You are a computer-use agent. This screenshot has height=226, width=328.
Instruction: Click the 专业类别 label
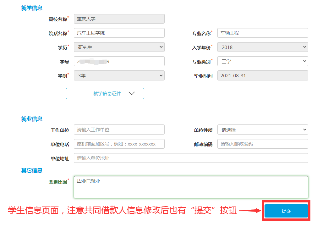pyautogui.click(x=201, y=62)
